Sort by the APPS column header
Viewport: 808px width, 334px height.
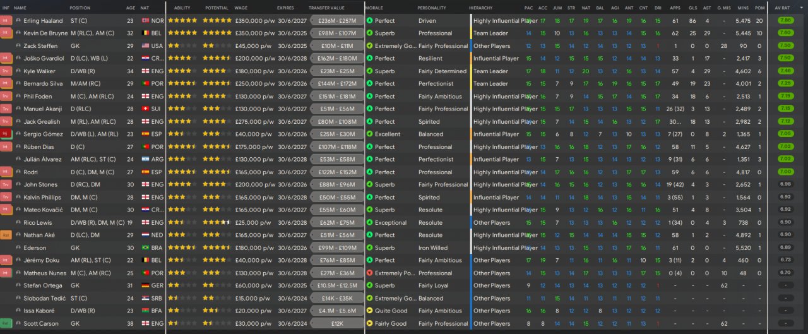click(675, 8)
